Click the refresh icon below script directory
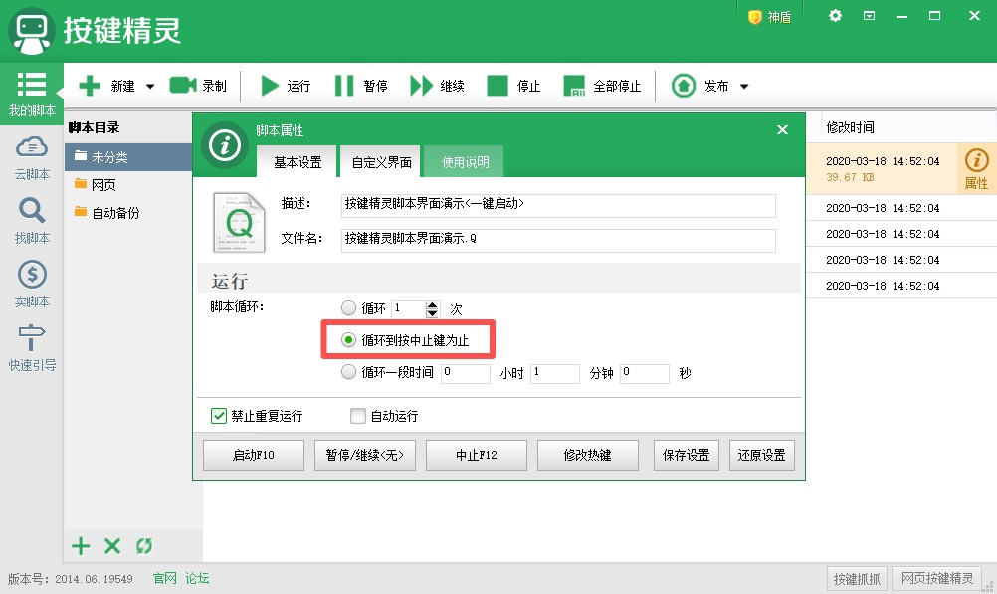The image size is (997, 594). click(143, 546)
